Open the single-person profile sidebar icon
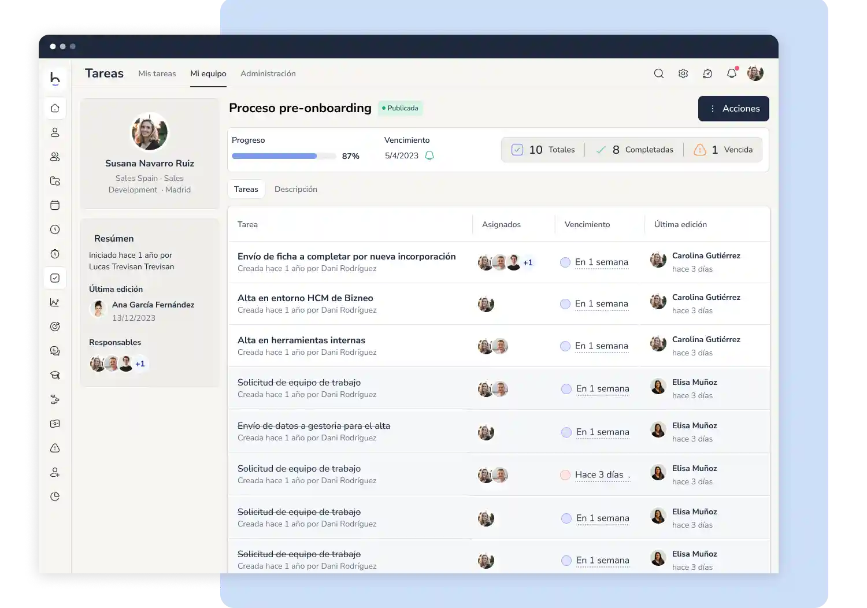The image size is (867, 608). (55, 132)
